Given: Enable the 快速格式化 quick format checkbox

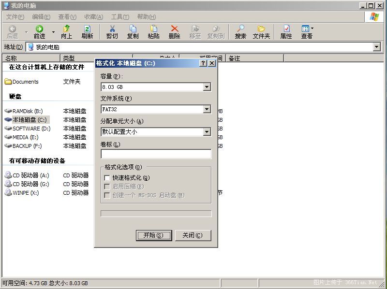Looking at the screenshot, I should pyautogui.click(x=107, y=178).
